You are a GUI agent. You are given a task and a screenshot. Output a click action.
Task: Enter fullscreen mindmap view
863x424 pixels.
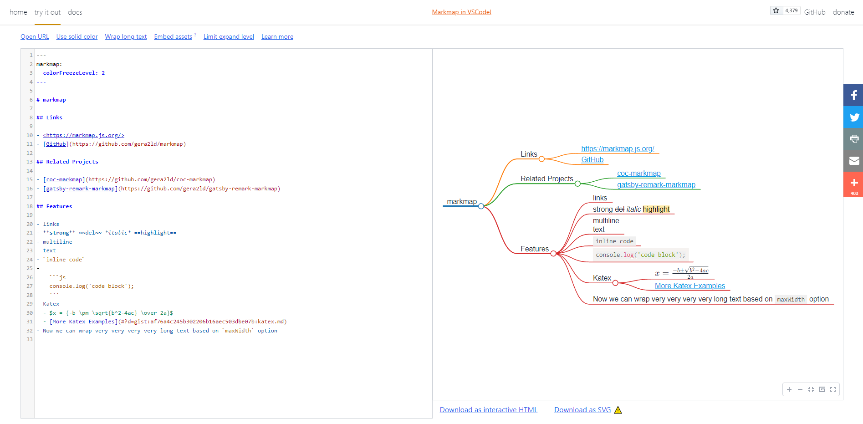833,389
